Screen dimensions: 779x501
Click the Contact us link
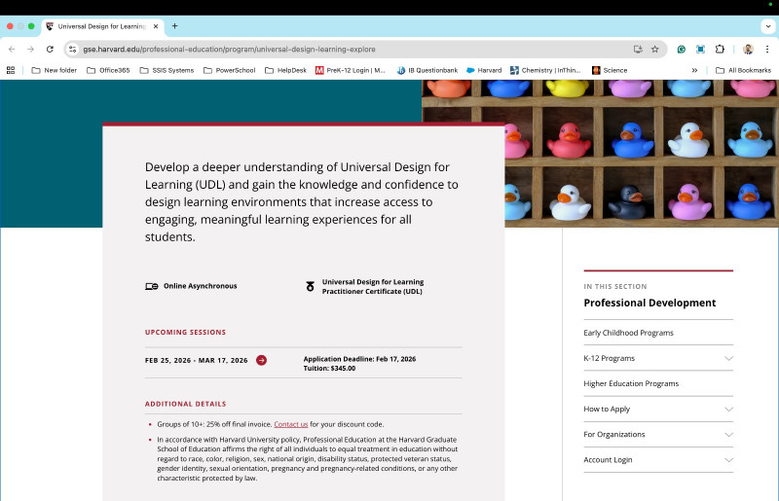(290, 424)
